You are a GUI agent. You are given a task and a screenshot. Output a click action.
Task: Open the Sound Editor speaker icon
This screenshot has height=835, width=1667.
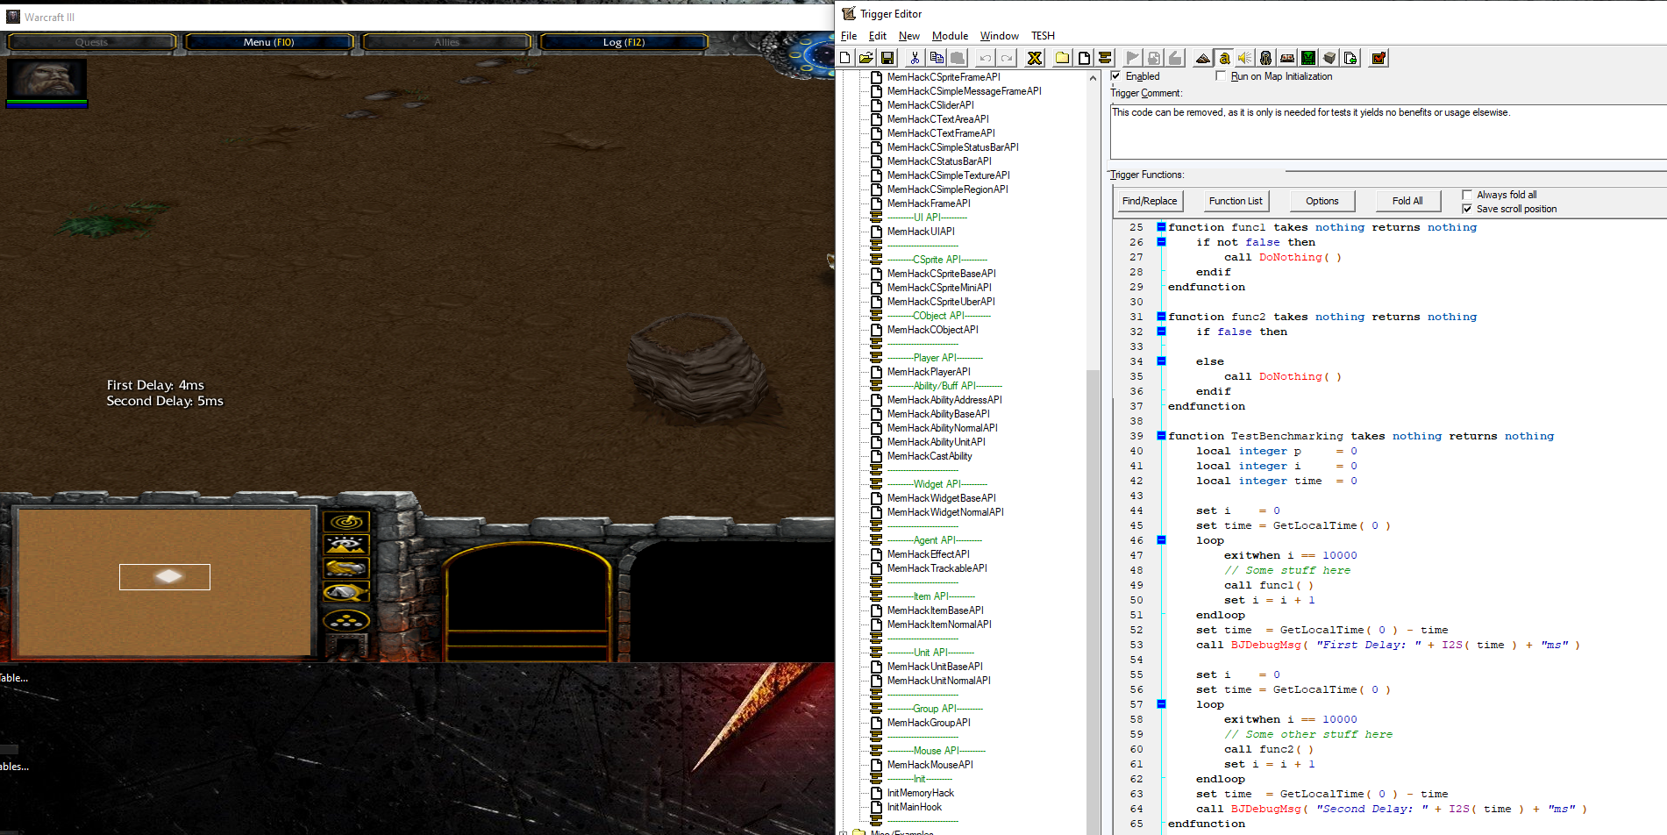pos(1245,58)
